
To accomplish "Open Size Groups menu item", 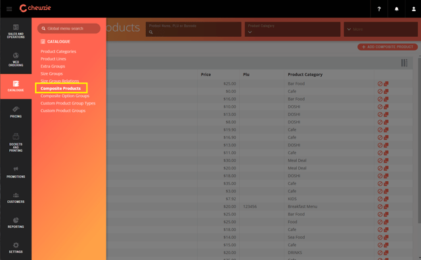I will 51,74.
